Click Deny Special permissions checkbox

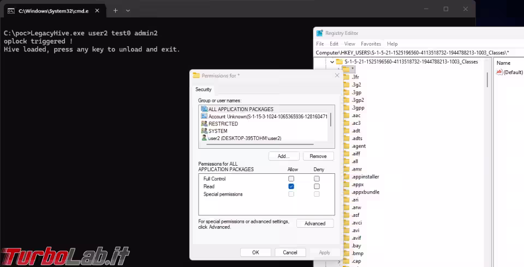click(317, 194)
